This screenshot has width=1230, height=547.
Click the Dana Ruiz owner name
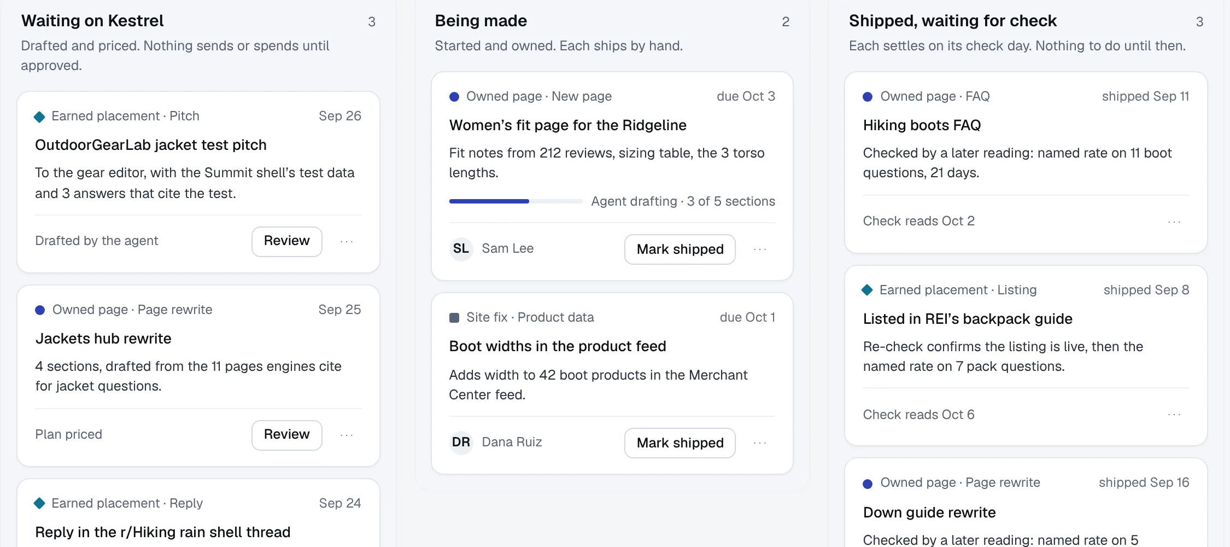[512, 442]
